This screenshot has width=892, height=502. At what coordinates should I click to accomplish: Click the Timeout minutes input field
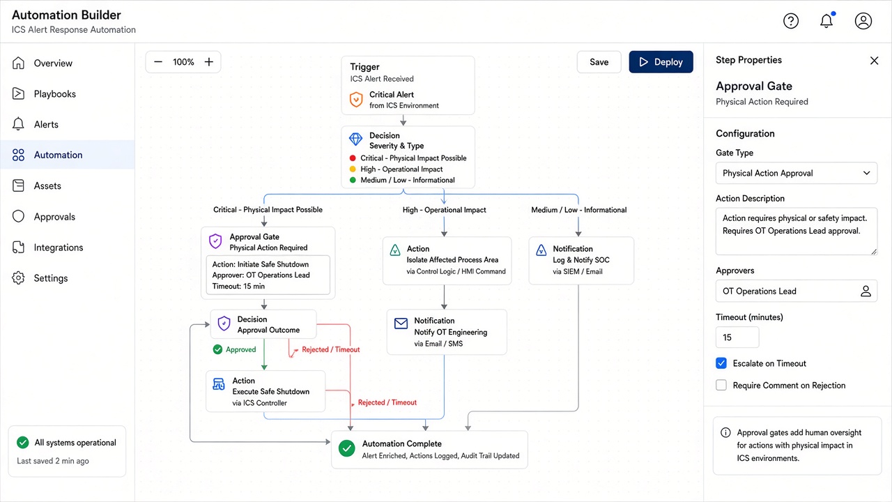[737, 337]
